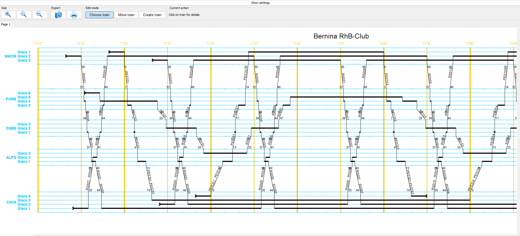
Task: Click ALPG Gleis 1 track label
Action: (x=24, y=162)
